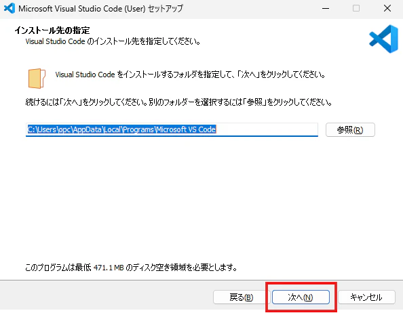Click the yellow folder icon

click(37, 79)
